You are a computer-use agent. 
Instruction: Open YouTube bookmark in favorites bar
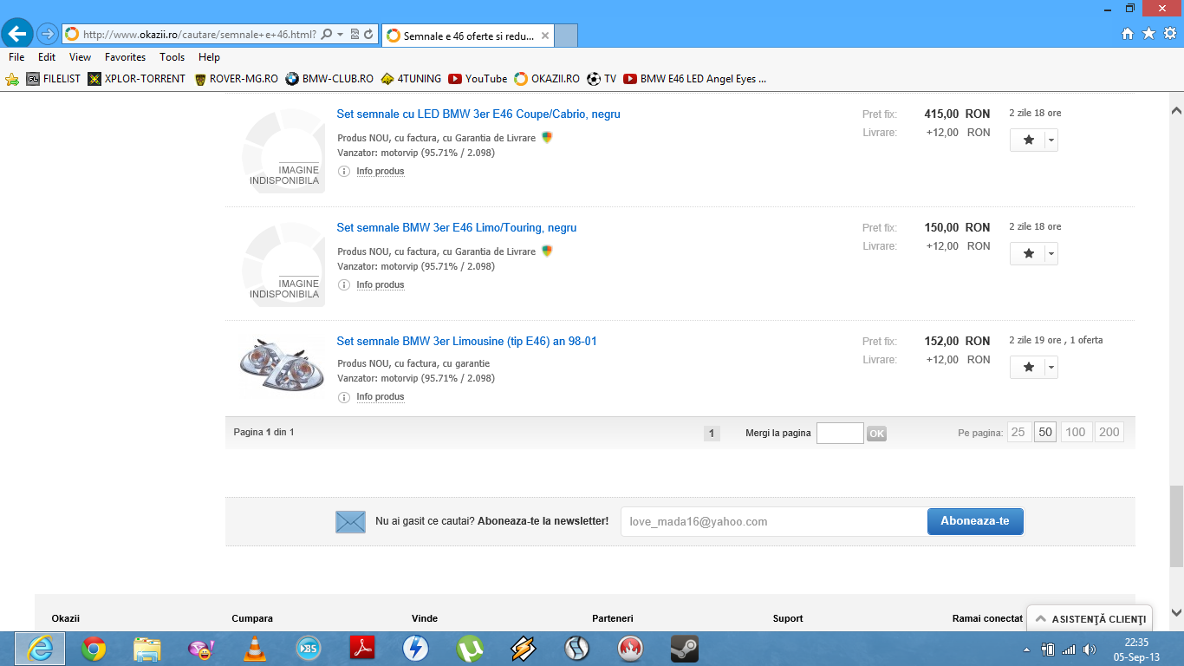(478, 79)
